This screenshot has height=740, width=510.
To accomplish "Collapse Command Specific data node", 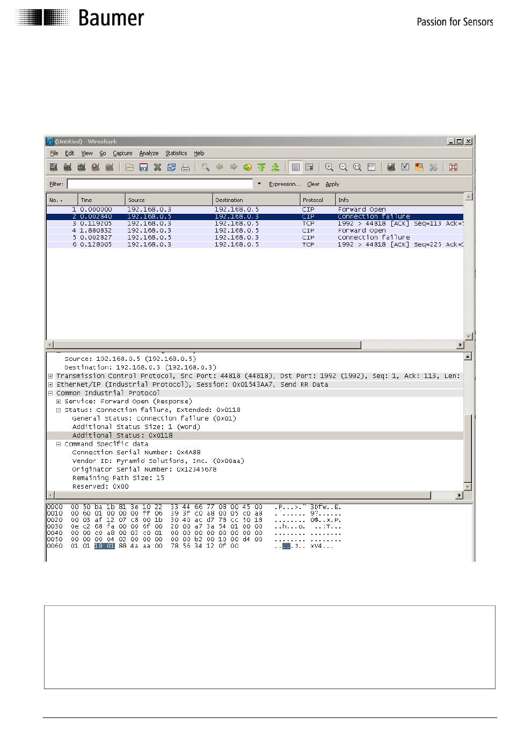I will pyautogui.click(x=59, y=444).
